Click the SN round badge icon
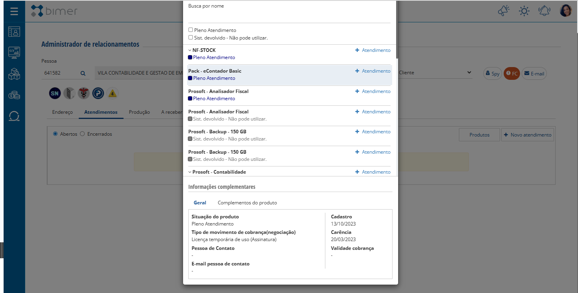Screen dimensions: 578x293 click(55, 93)
